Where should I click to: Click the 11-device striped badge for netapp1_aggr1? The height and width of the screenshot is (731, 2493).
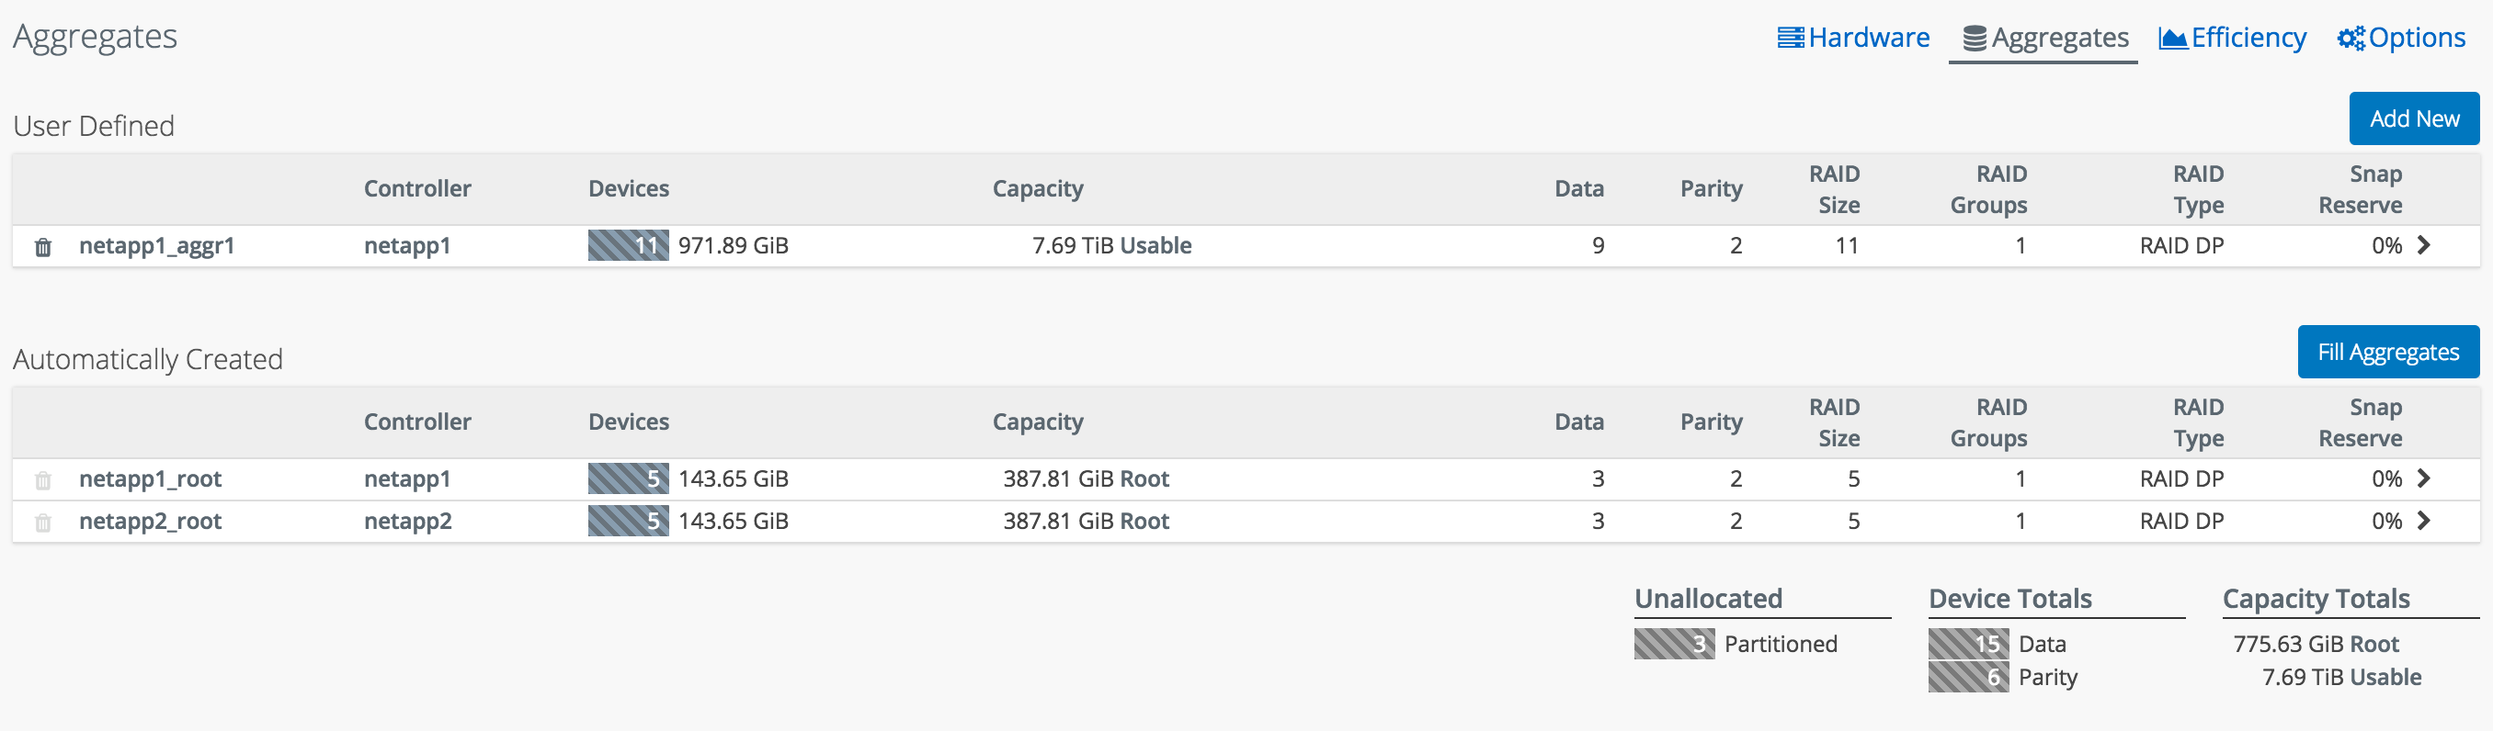click(x=628, y=245)
